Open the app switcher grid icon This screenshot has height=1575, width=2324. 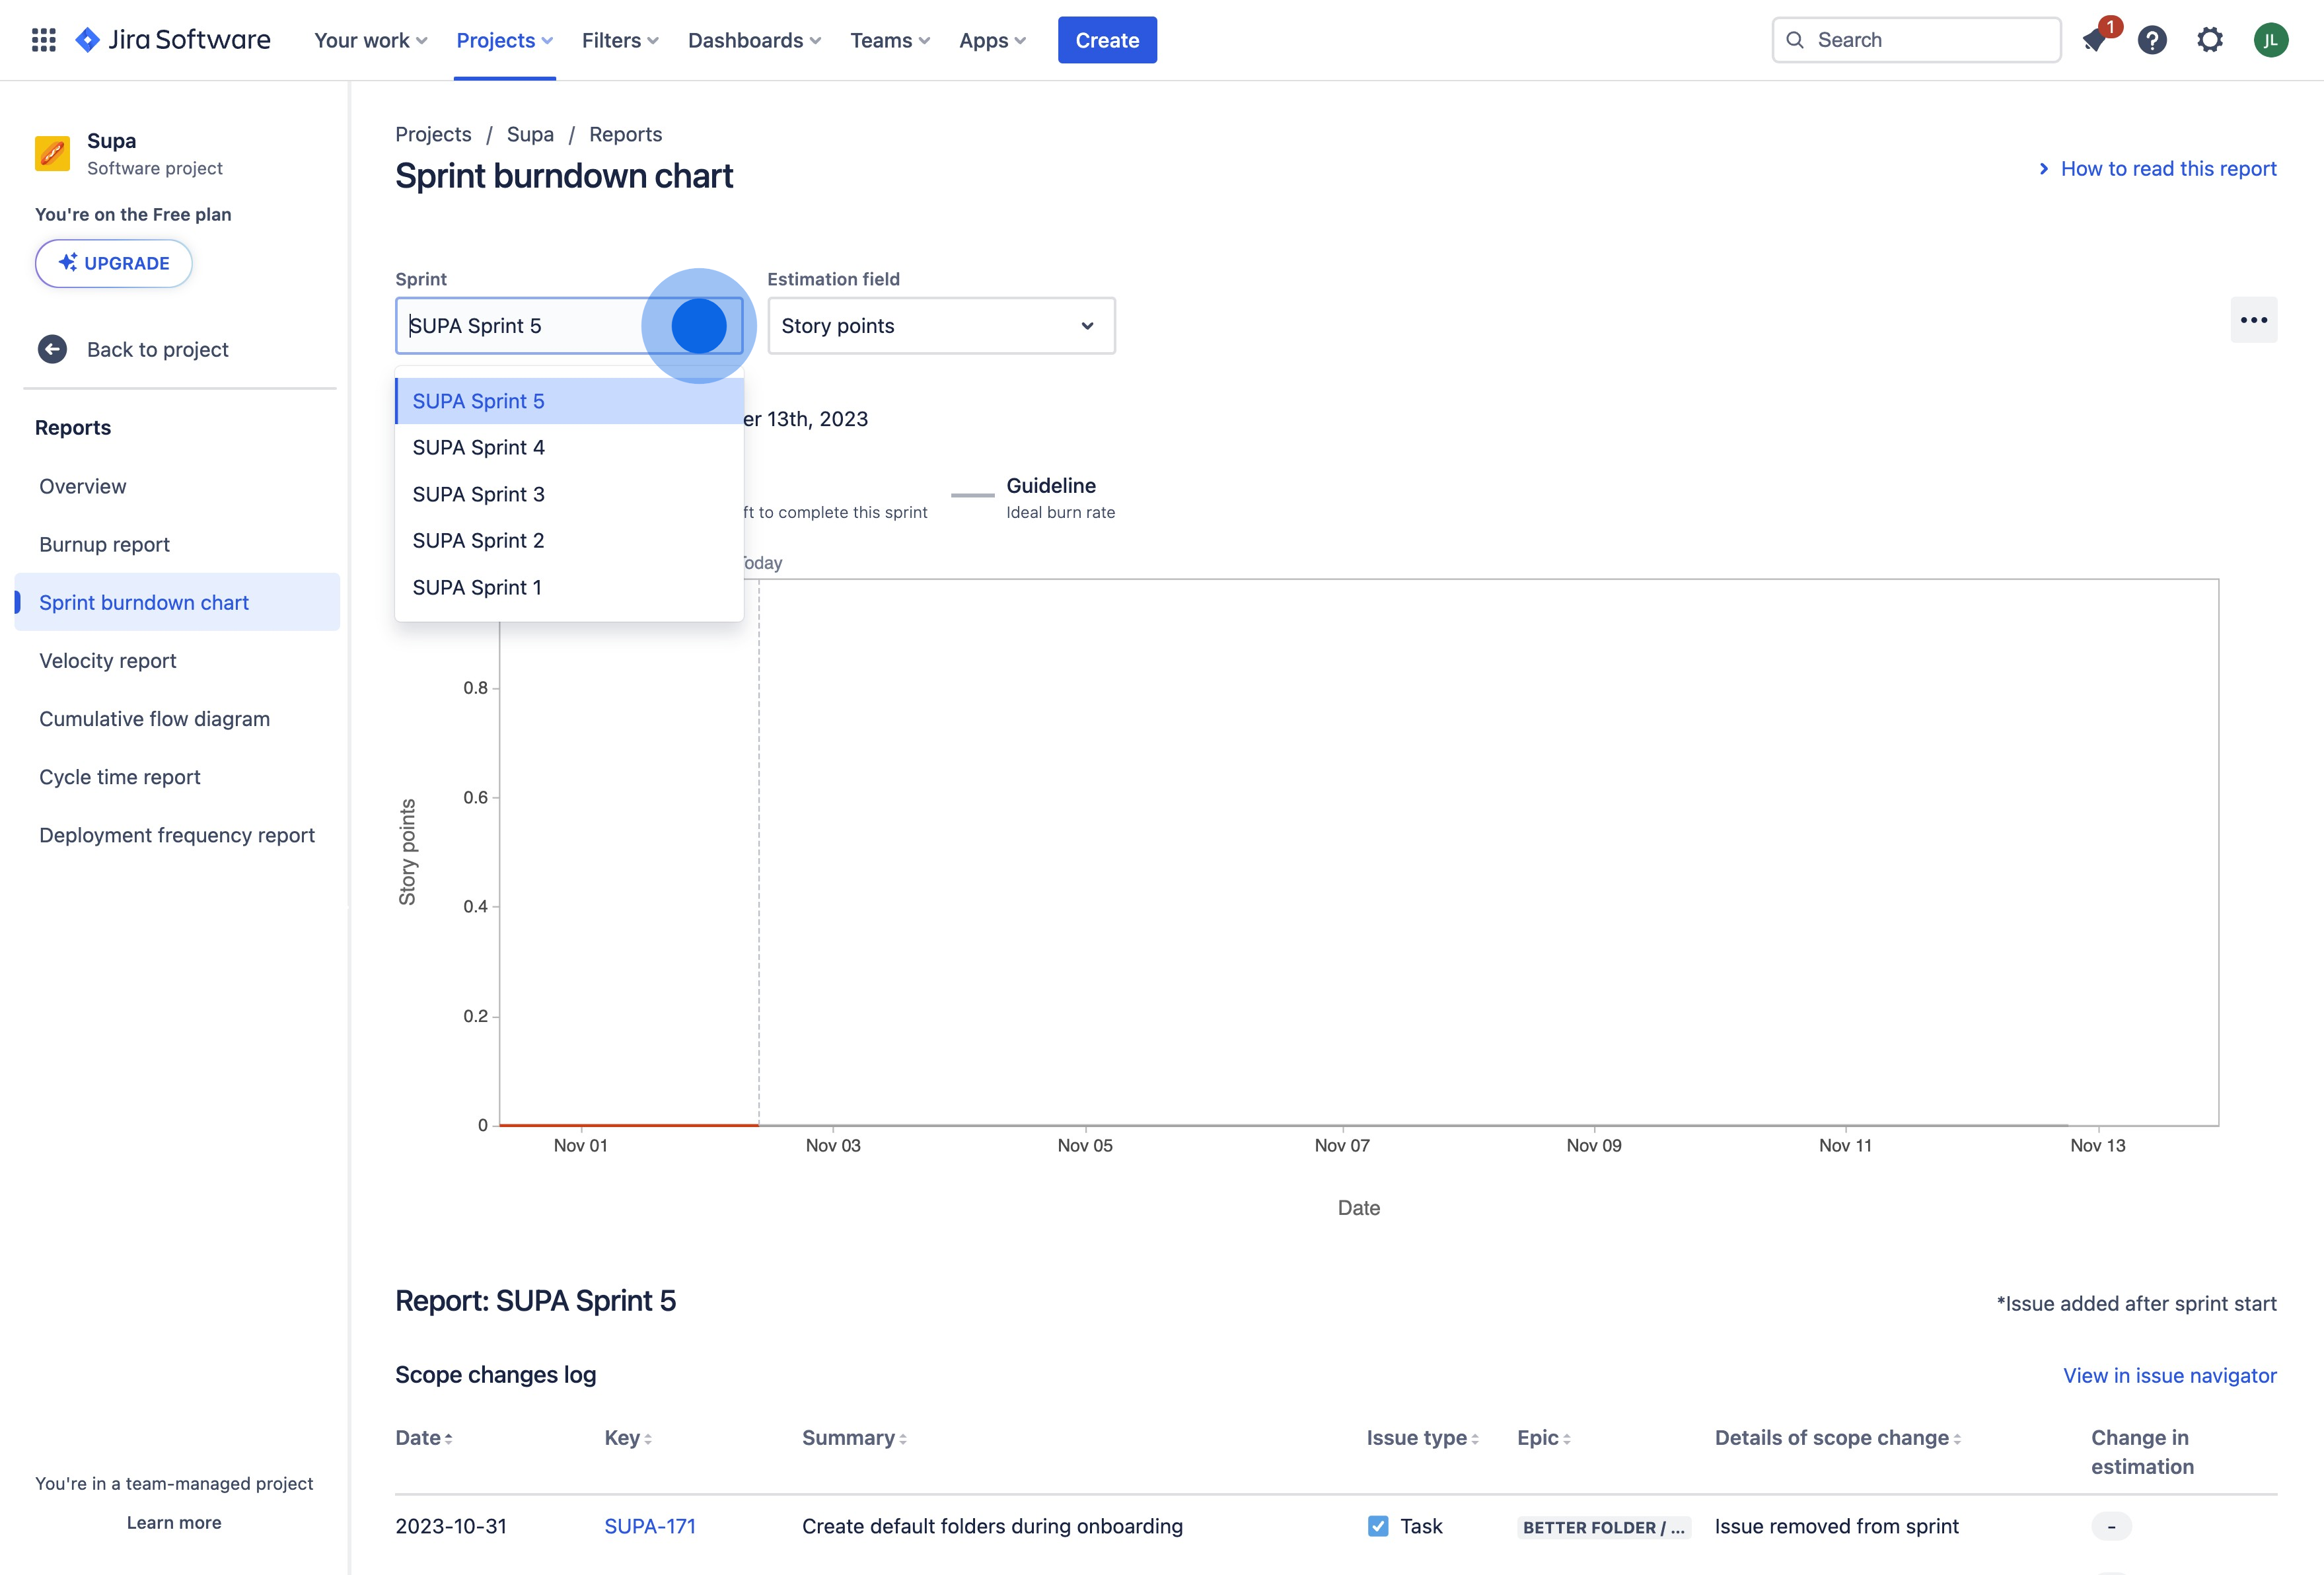tap(43, 40)
